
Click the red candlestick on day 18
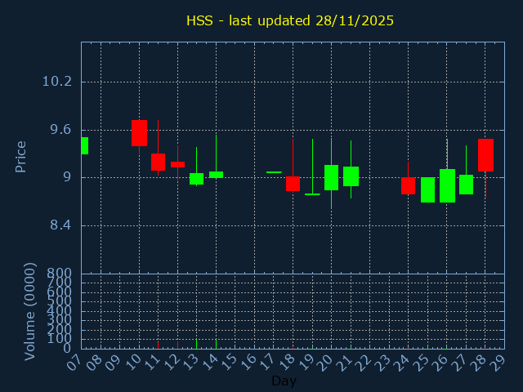[293, 183]
